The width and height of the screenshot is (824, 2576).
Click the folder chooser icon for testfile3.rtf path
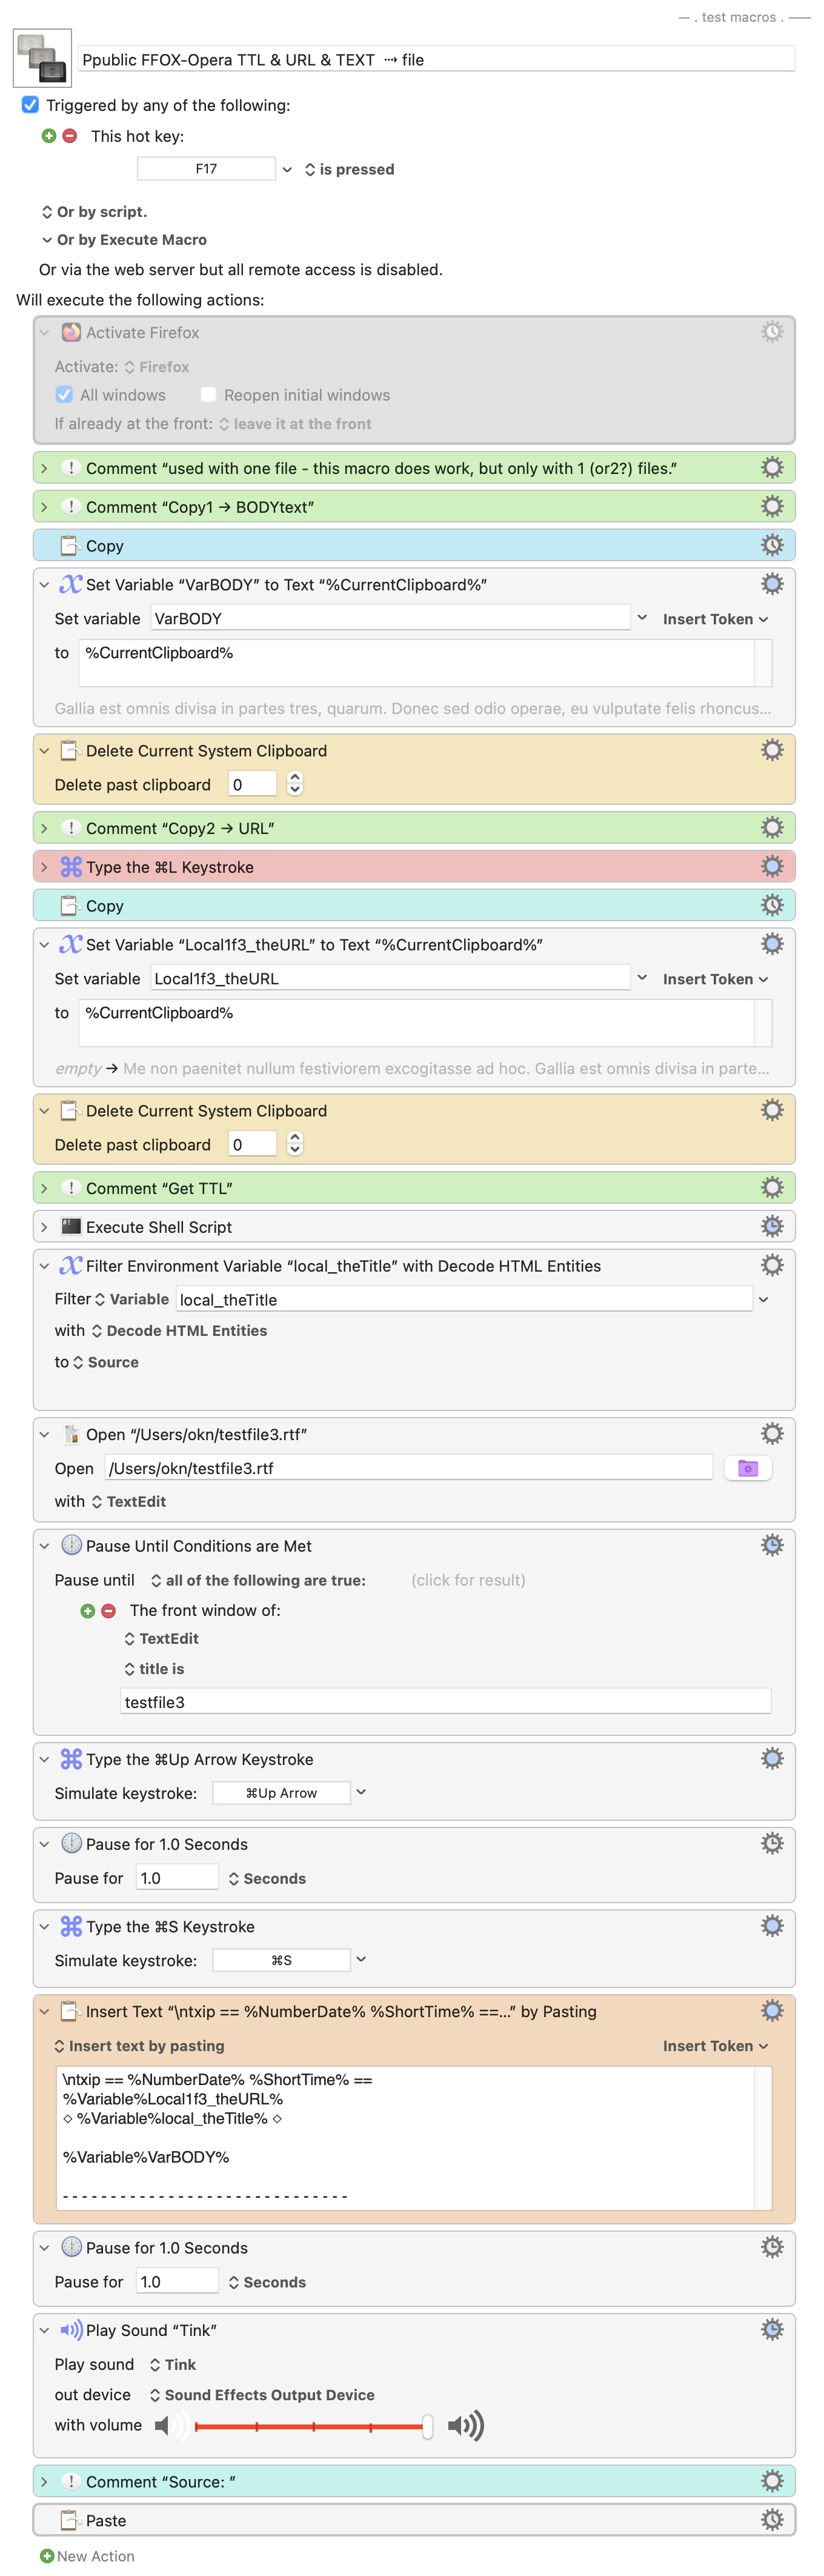(x=747, y=1468)
